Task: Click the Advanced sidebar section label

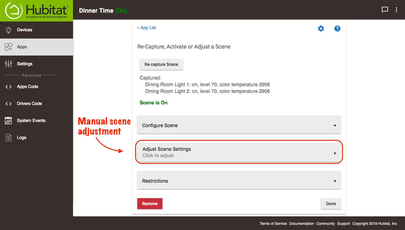Action: [x=31, y=75]
